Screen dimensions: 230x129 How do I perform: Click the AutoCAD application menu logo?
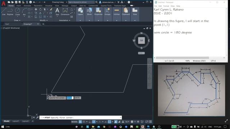pos(3,3)
